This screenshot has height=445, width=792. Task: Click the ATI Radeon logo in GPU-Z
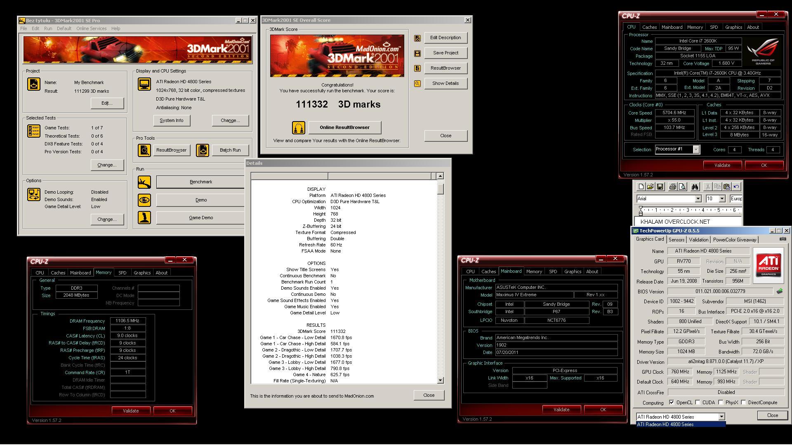(x=768, y=265)
